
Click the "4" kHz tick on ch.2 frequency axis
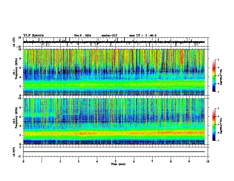click(x=20, y=126)
